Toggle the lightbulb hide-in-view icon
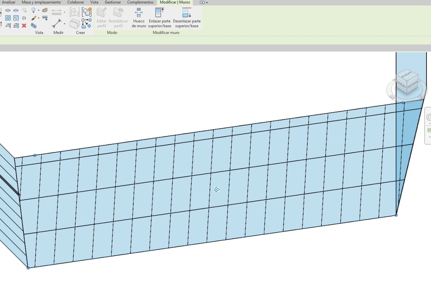Screen dimensions: 431x281 [34, 10]
